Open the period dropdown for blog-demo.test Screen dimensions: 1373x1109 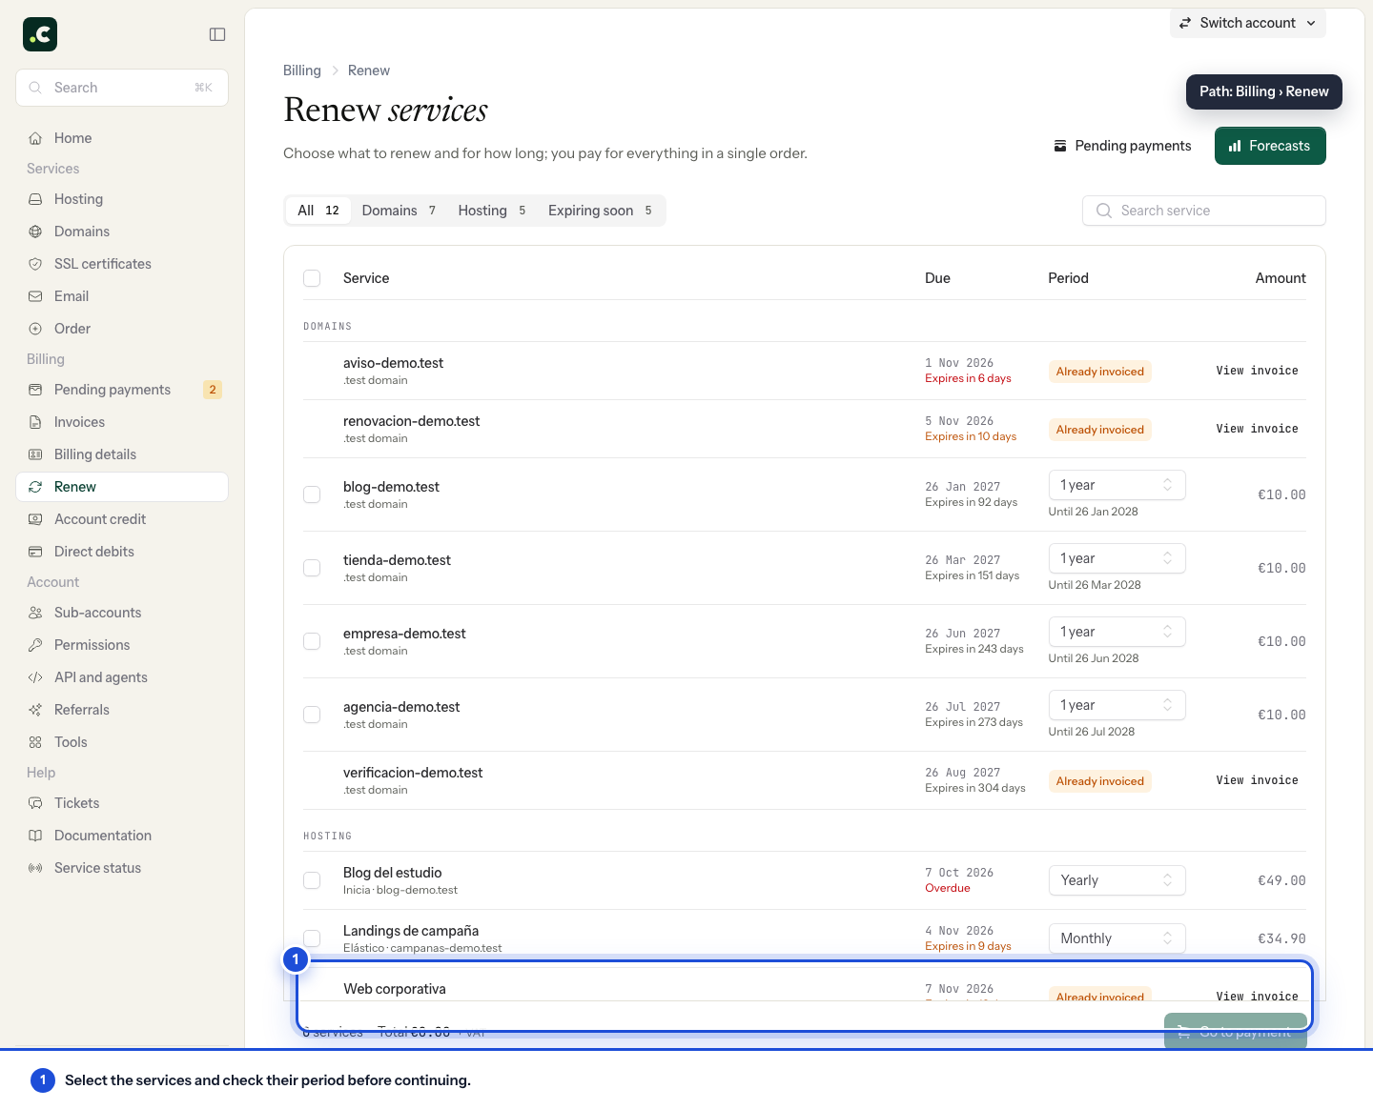tap(1117, 485)
